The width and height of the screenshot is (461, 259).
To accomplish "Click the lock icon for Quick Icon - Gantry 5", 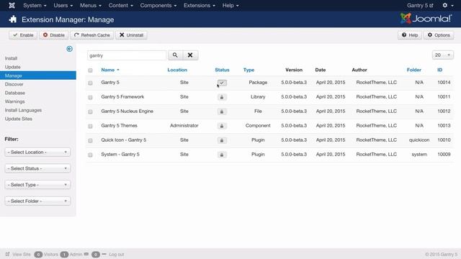I will (222, 140).
